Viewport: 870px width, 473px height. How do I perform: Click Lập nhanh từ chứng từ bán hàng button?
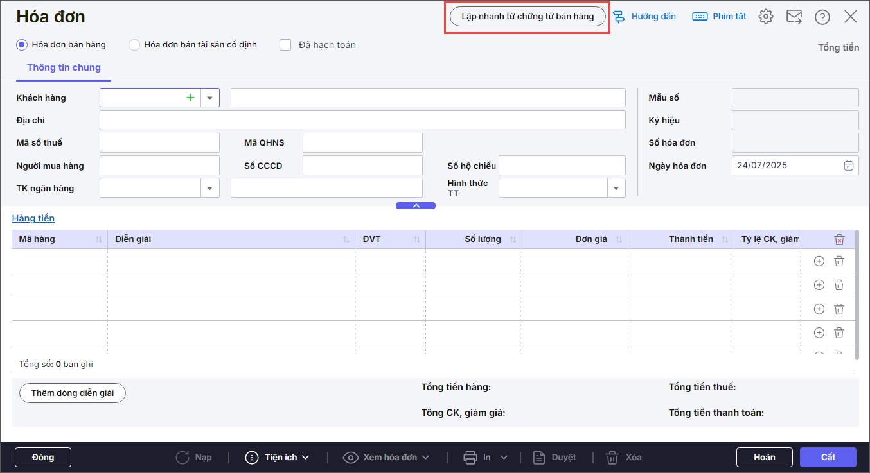(x=528, y=17)
